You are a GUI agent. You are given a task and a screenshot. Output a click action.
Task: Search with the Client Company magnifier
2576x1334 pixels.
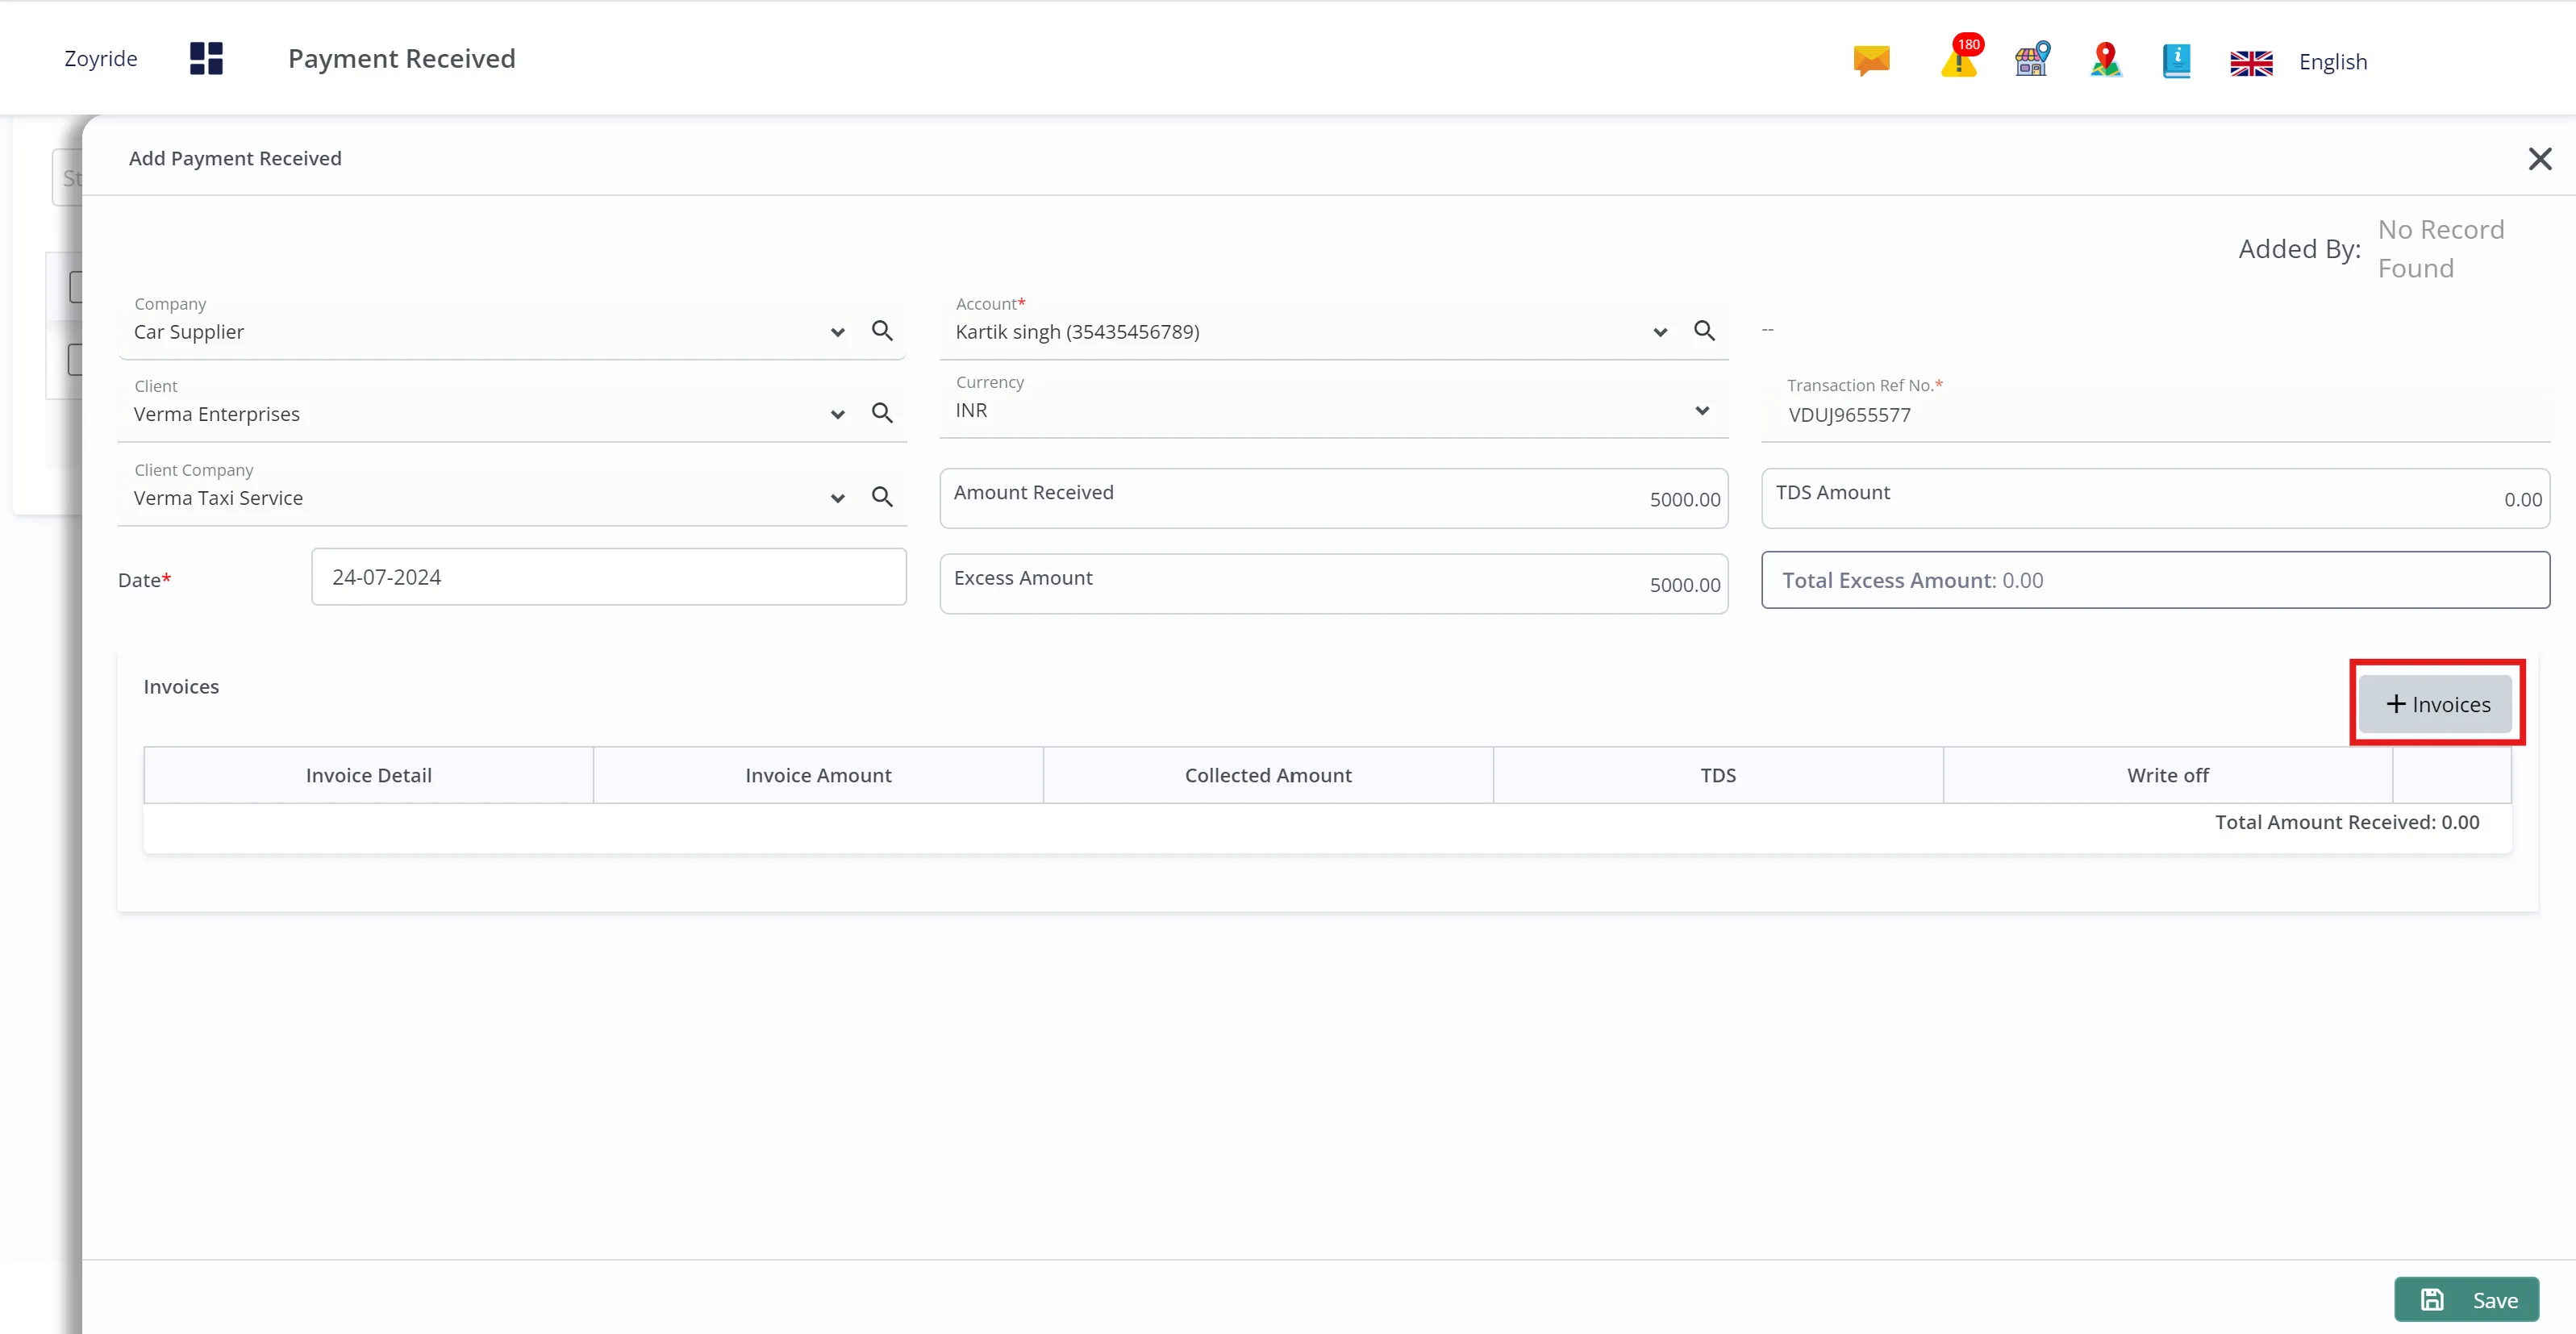point(881,496)
